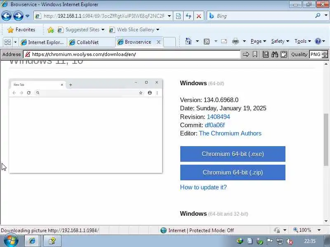
Task: Expand the IE address bar history dropdown
Action: pyautogui.click(x=169, y=16)
